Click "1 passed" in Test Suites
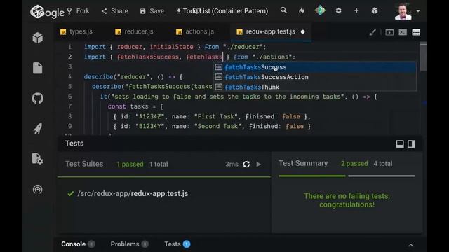The width and height of the screenshot is (449, 252). (130, 164)
